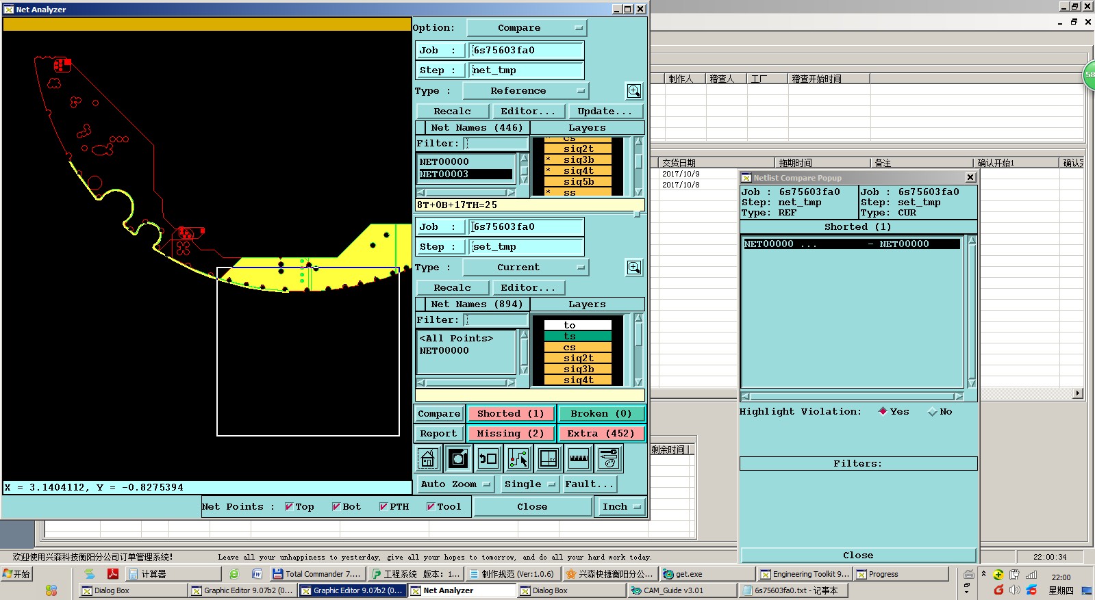The width and height of the screenshot is (1095, 600).
Task: Open the graphic settings wrench/palette icon
Action: point(609,458)
